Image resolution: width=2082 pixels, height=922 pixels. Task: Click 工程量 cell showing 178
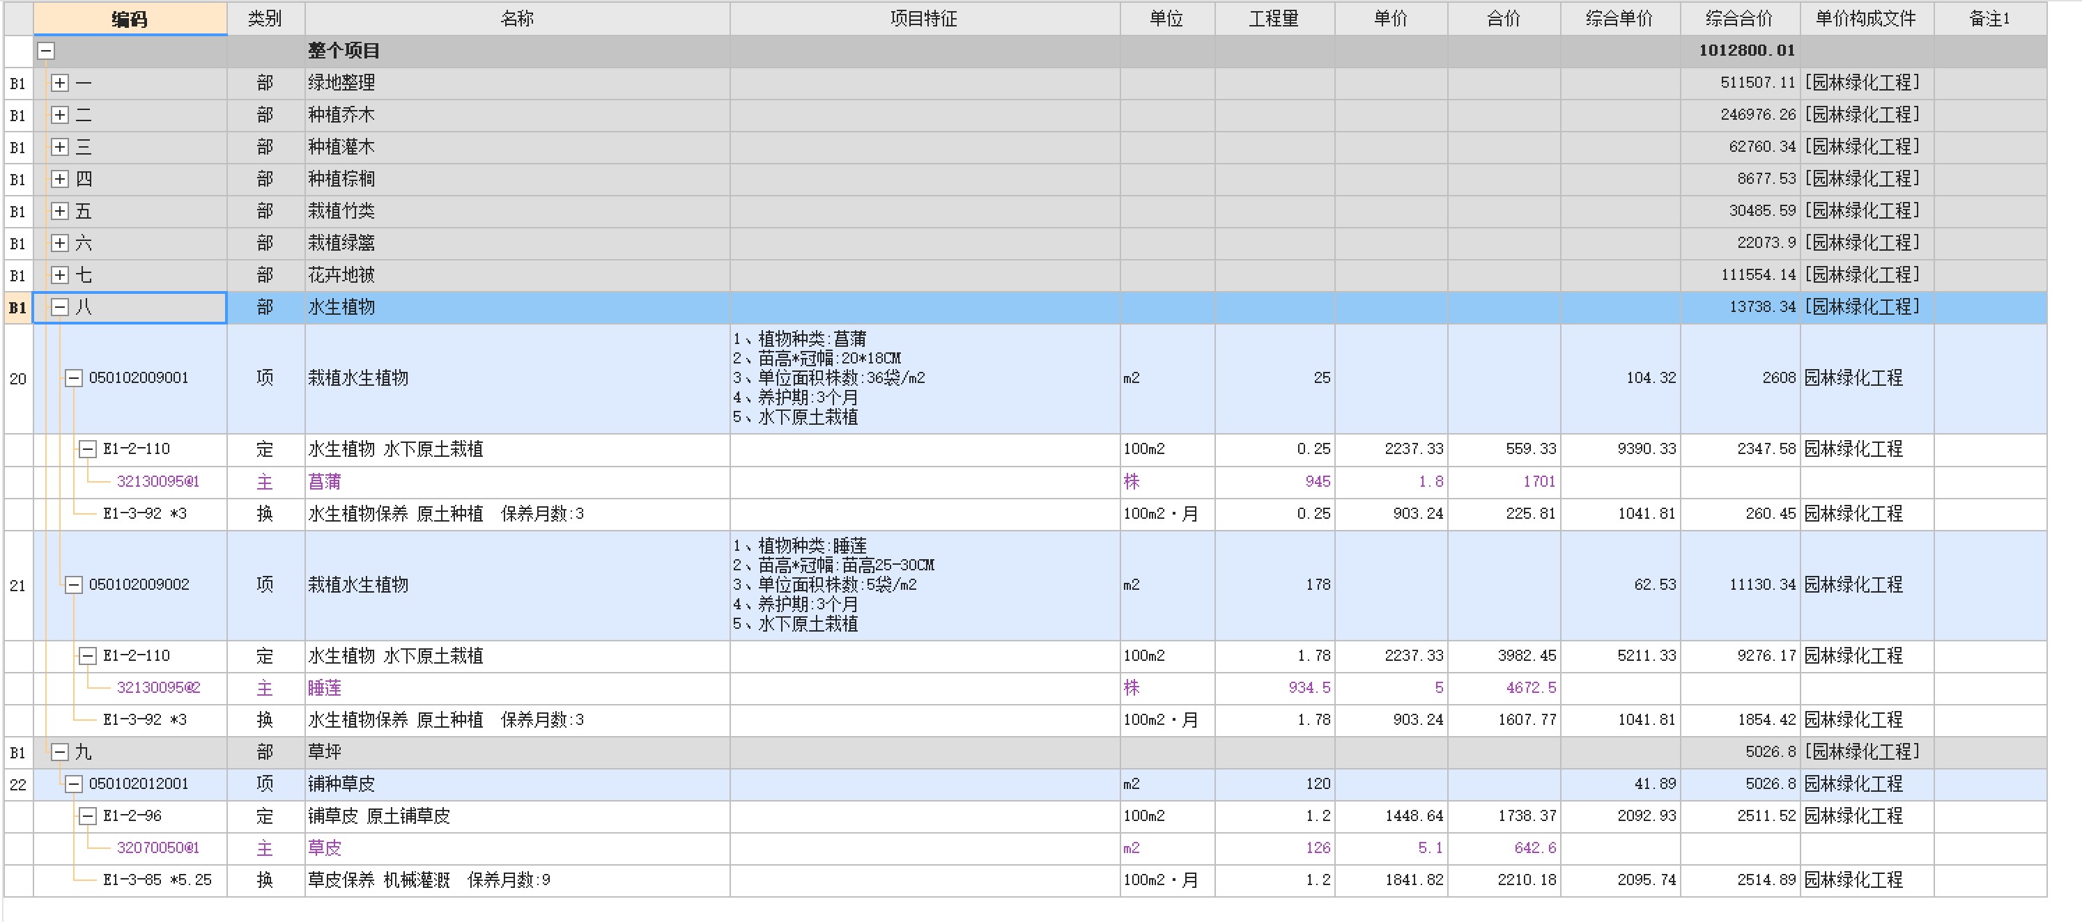point(1318,584)
